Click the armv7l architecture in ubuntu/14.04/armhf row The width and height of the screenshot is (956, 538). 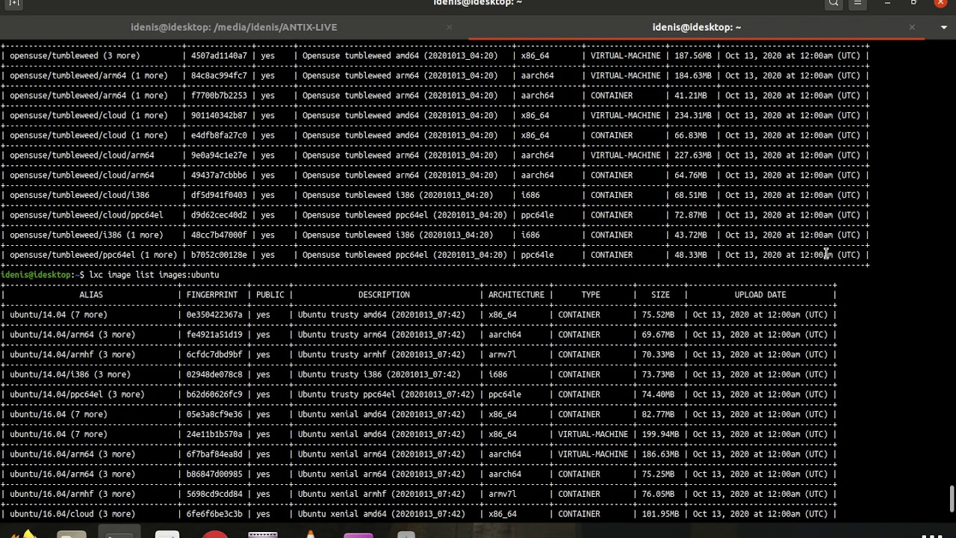502,355
